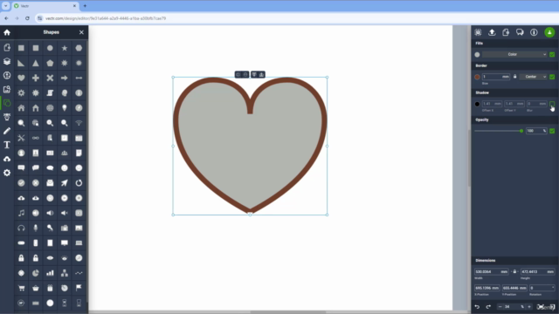This screenshot has width=559, height=314.
Task: Insert the heart shape
Action: (x=21, y=78)
